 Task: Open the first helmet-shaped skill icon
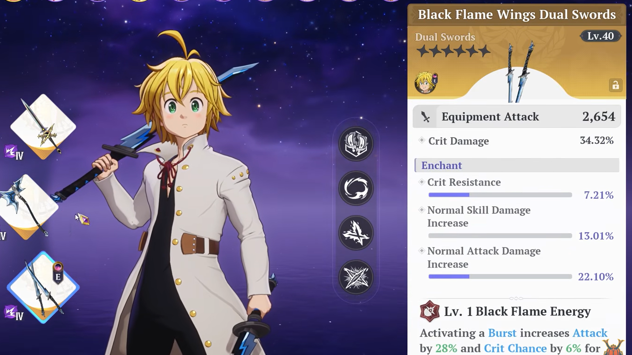tap(356, 144)
